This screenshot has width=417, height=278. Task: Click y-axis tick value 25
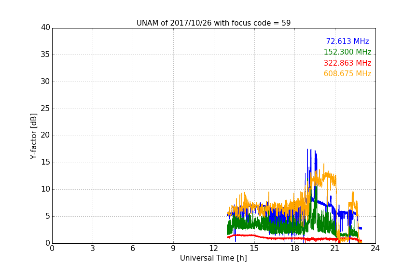tap(45, 108)
